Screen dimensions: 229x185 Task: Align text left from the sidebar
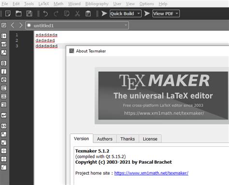pyautogui.click(x=4, y=88)
